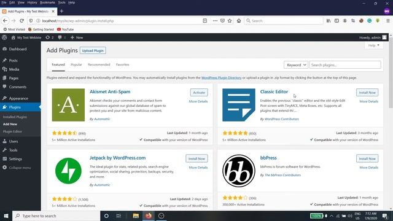Collapse the admin sidebar menu
Screen dimensions: 393x221
[20, 168]
